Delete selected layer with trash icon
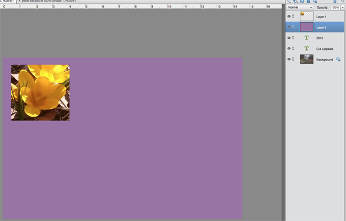346x221 pixels. [335, 1]
